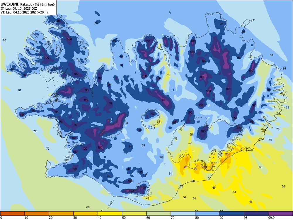Screen dimensions: 293x220
Task: Click the offshore value '86' in the northeast
Action: tap(271, 55)
